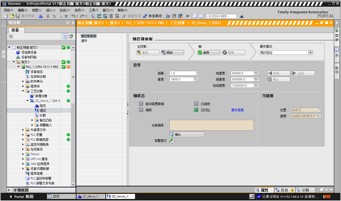Expand the 程序块 tree node
Screen dimensions: 341x201
point(23,86)
